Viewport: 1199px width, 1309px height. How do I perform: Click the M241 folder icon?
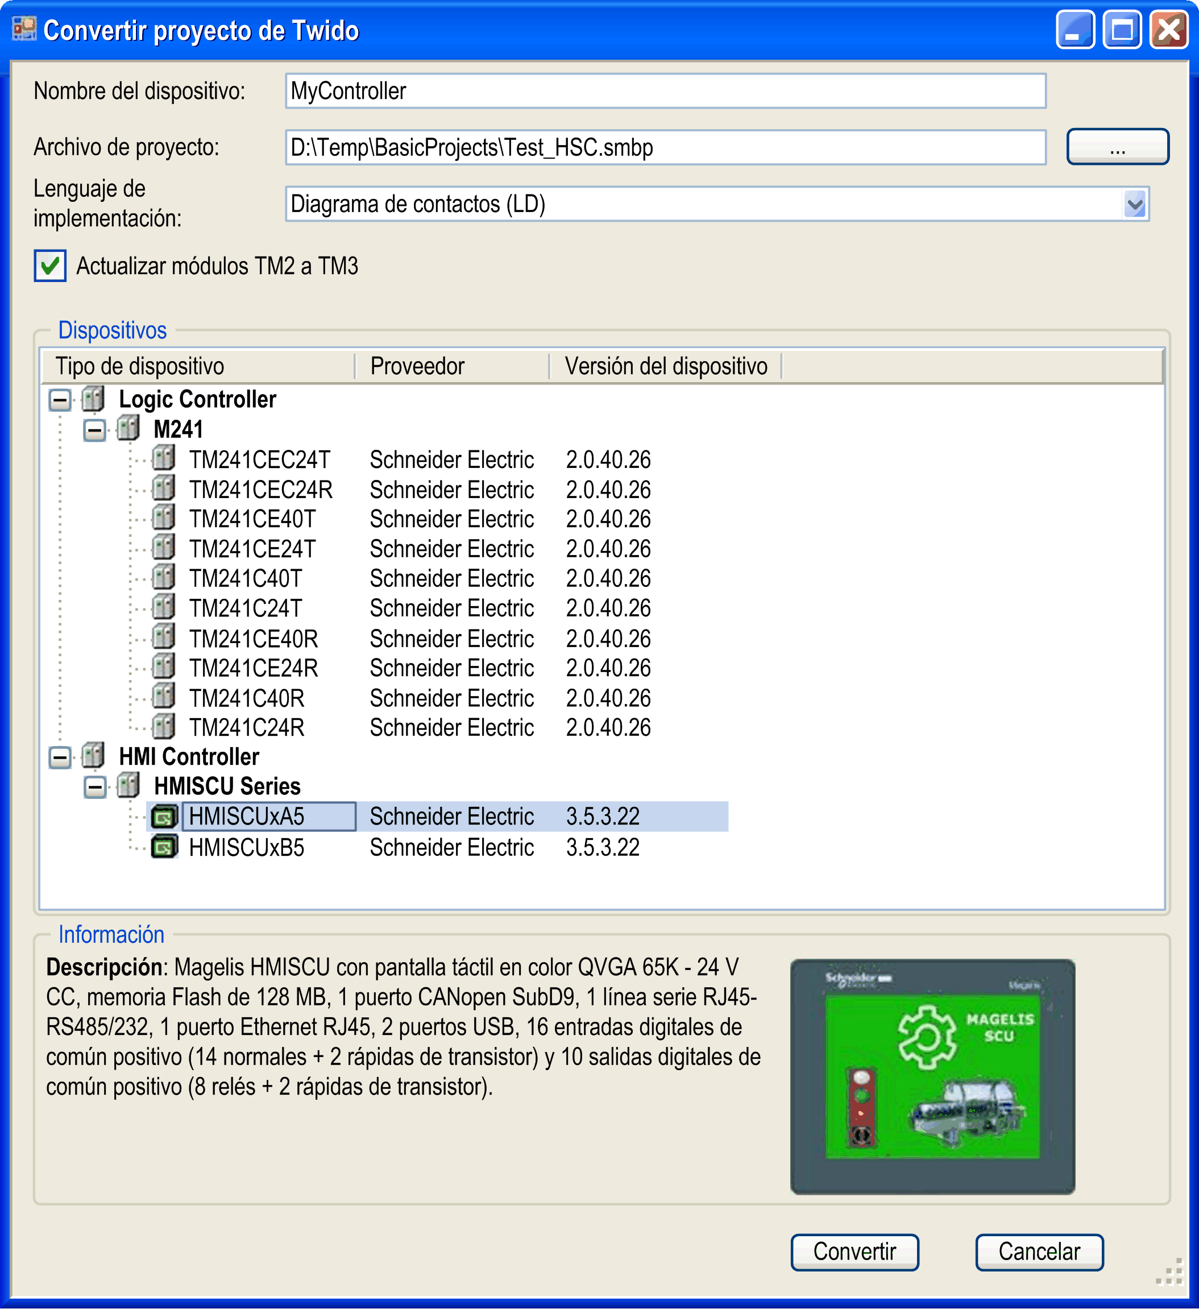(128, 429)
